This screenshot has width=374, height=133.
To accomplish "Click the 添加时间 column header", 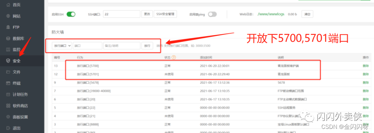I will click(206, 57).
